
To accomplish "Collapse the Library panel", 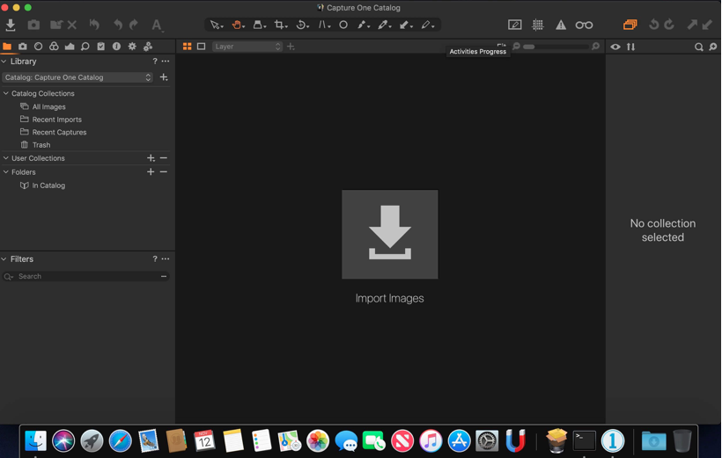I will click(x=4, y=62).
